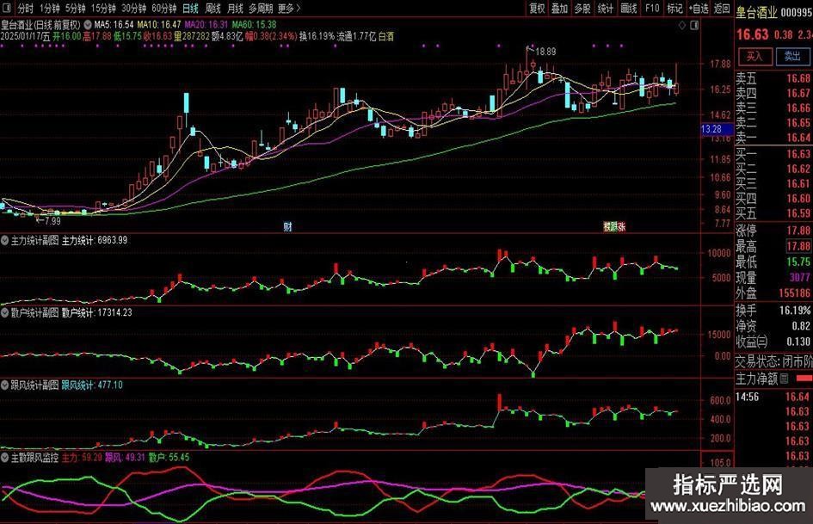Click the 买五 price 16.59
Screen dimensions: 813x524
point(798,213)
